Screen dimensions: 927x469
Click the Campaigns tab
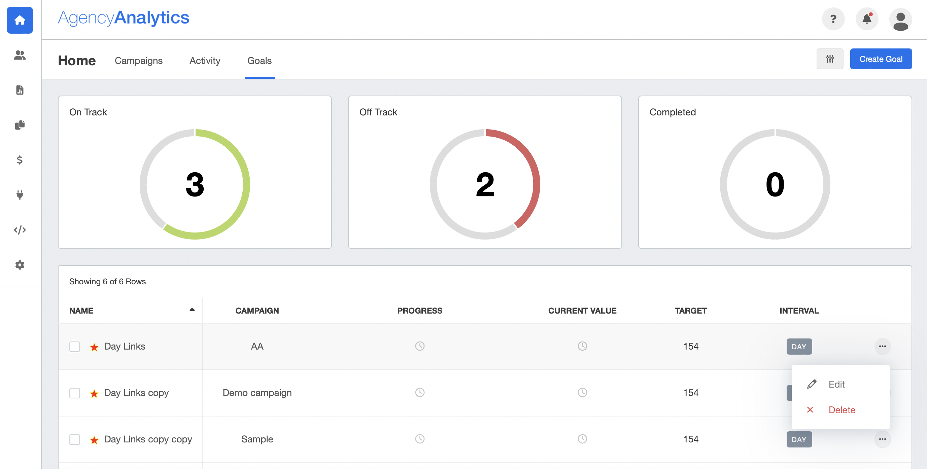tap(139, 60)
